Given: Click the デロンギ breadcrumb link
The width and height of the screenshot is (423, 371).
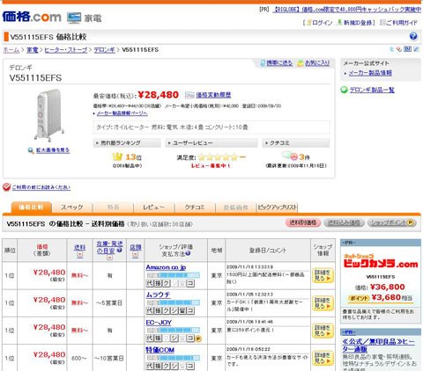Looking at the screenshot, I should point(104,50).
